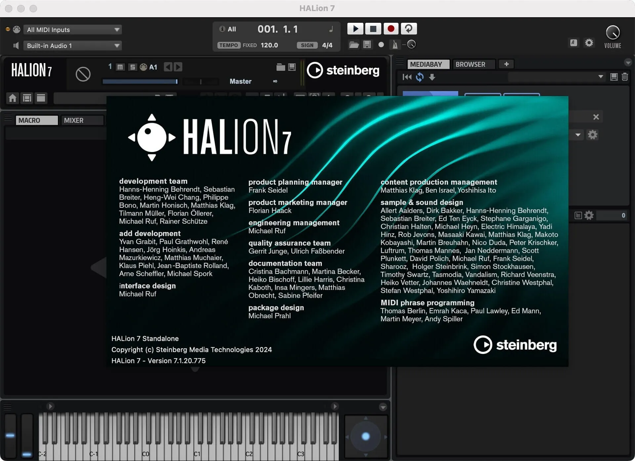Screen dimensions: 635x461
Task: Switch to the MACRO tab
Action: pos(37,120)
